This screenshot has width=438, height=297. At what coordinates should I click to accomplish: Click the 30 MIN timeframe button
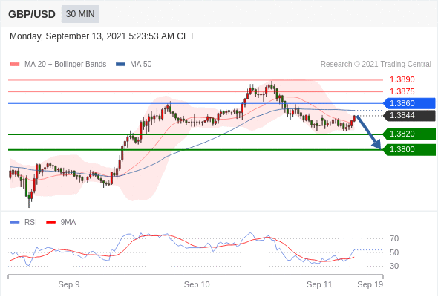80,14
